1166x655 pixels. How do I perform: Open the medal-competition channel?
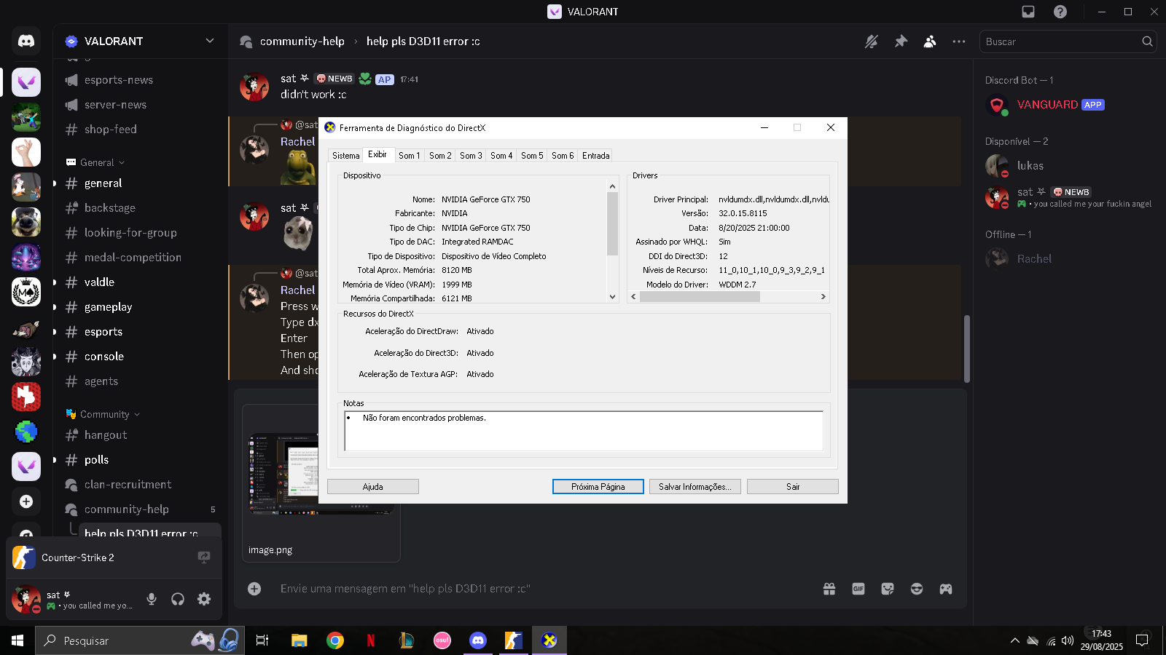133,258
